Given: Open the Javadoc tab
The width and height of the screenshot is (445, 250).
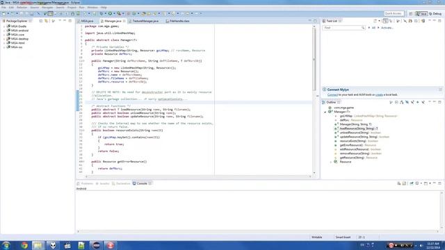Looking at the screenshot, I should (x=104, y=183).
